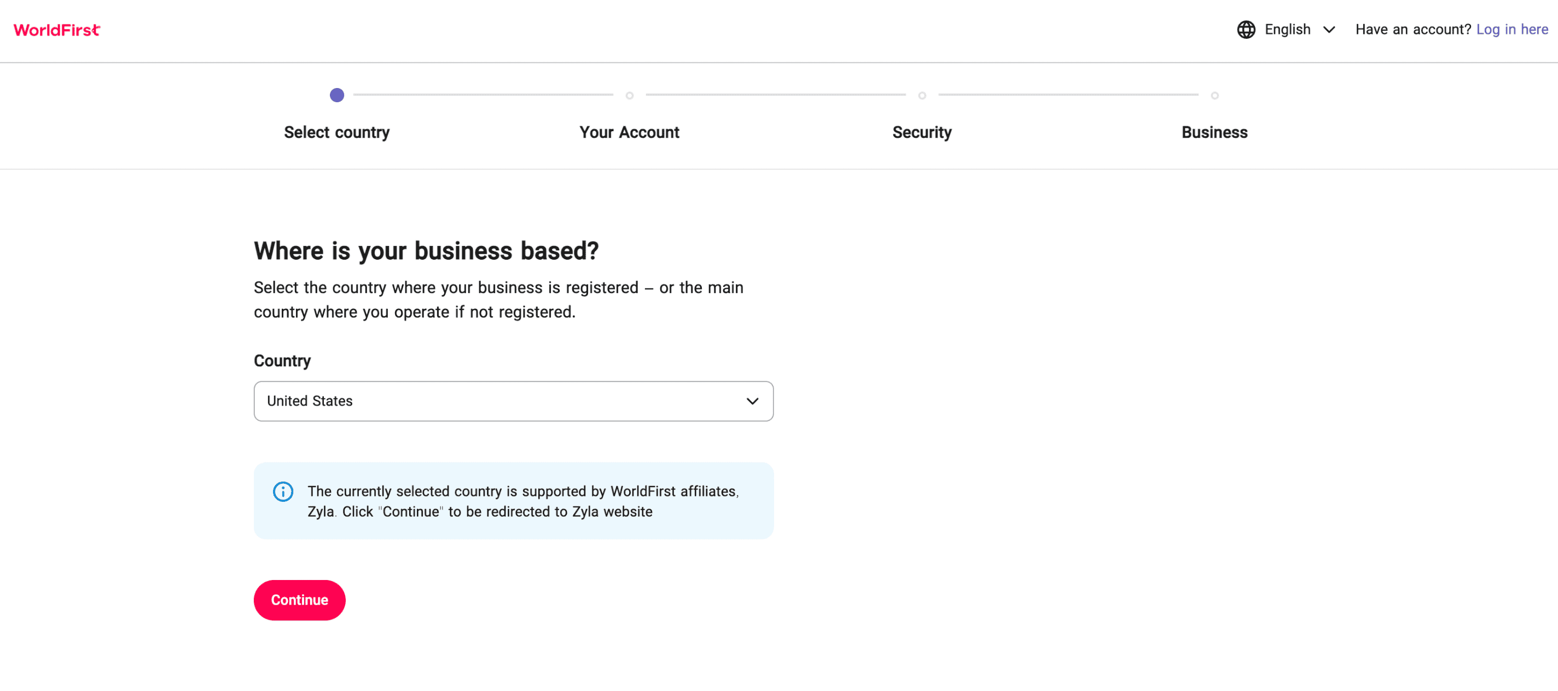Expand the English language dropdown chevron
The height and width of the screenshot is (691, 1558).
tap(1328, 30)
